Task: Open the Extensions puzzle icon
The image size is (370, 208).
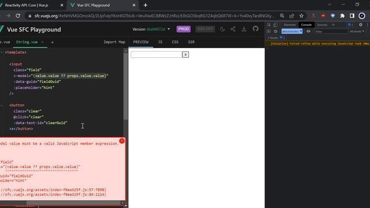Action: (342, 16)
